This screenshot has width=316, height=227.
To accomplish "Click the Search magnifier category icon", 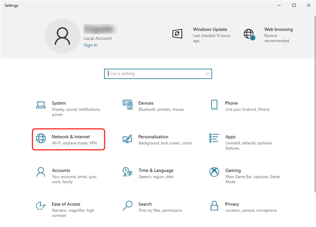I will (128, 206).
